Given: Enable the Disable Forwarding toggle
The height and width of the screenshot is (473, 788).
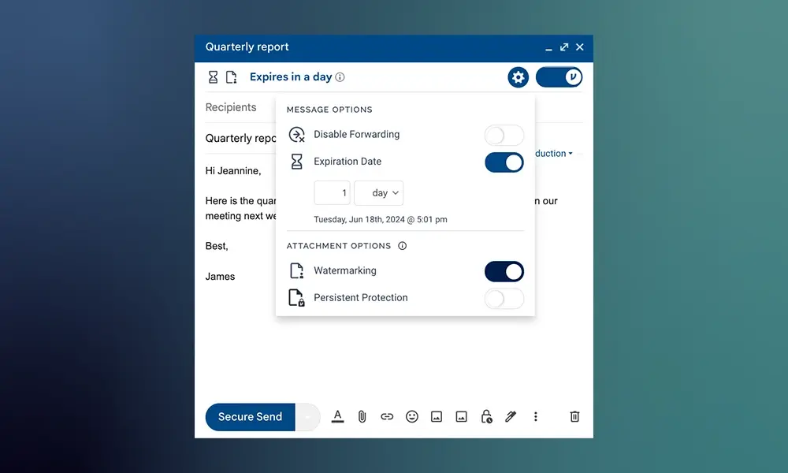Looking at the screenshot, I should pos(504,135).
